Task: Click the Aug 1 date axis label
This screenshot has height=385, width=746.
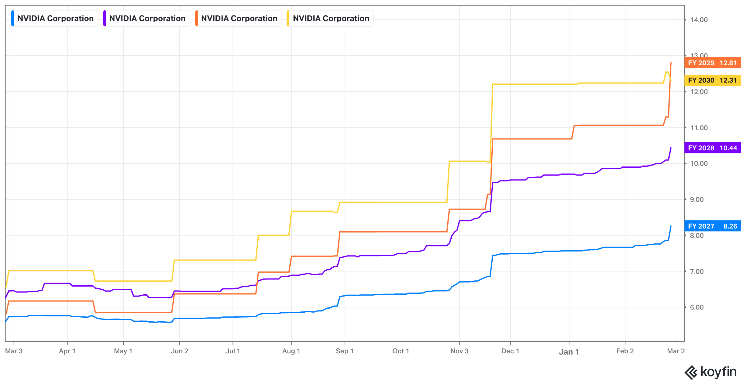Action: point(291,351)
